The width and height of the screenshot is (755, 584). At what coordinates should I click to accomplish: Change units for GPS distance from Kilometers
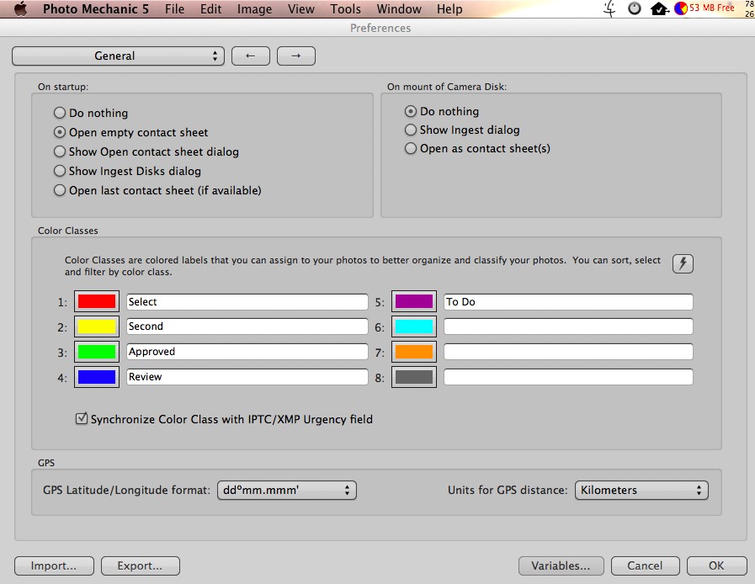tap(641, 490)
